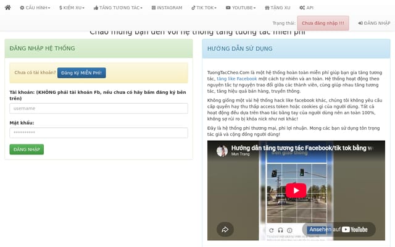Focus the username input field
Image resolution: width=395 pixels, height=247 pixels.
[x=99, y=109]
